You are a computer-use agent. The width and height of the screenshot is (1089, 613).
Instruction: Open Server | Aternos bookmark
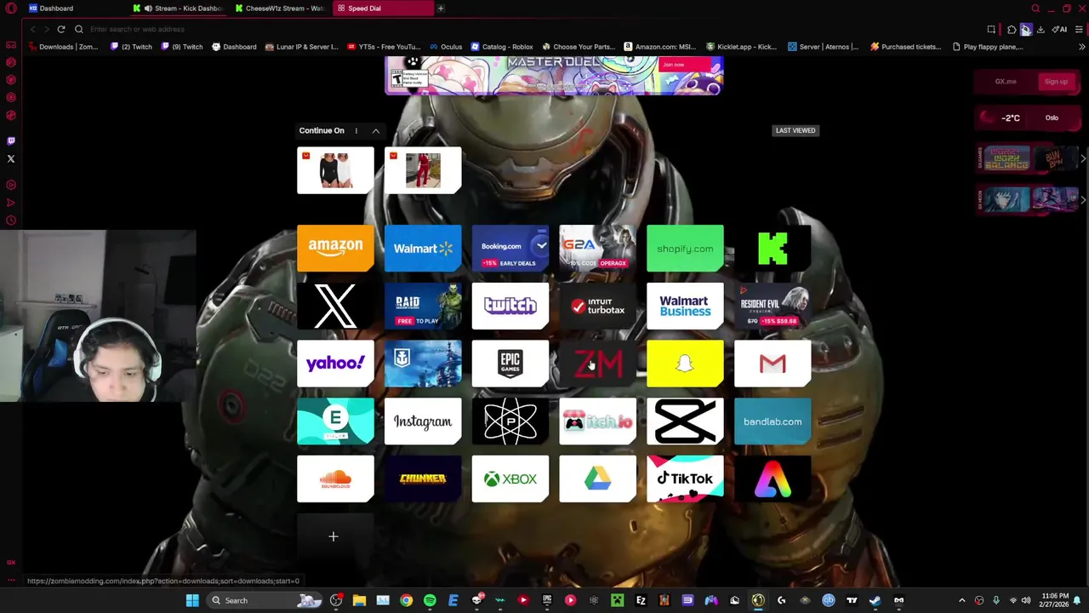pos(824,47)
